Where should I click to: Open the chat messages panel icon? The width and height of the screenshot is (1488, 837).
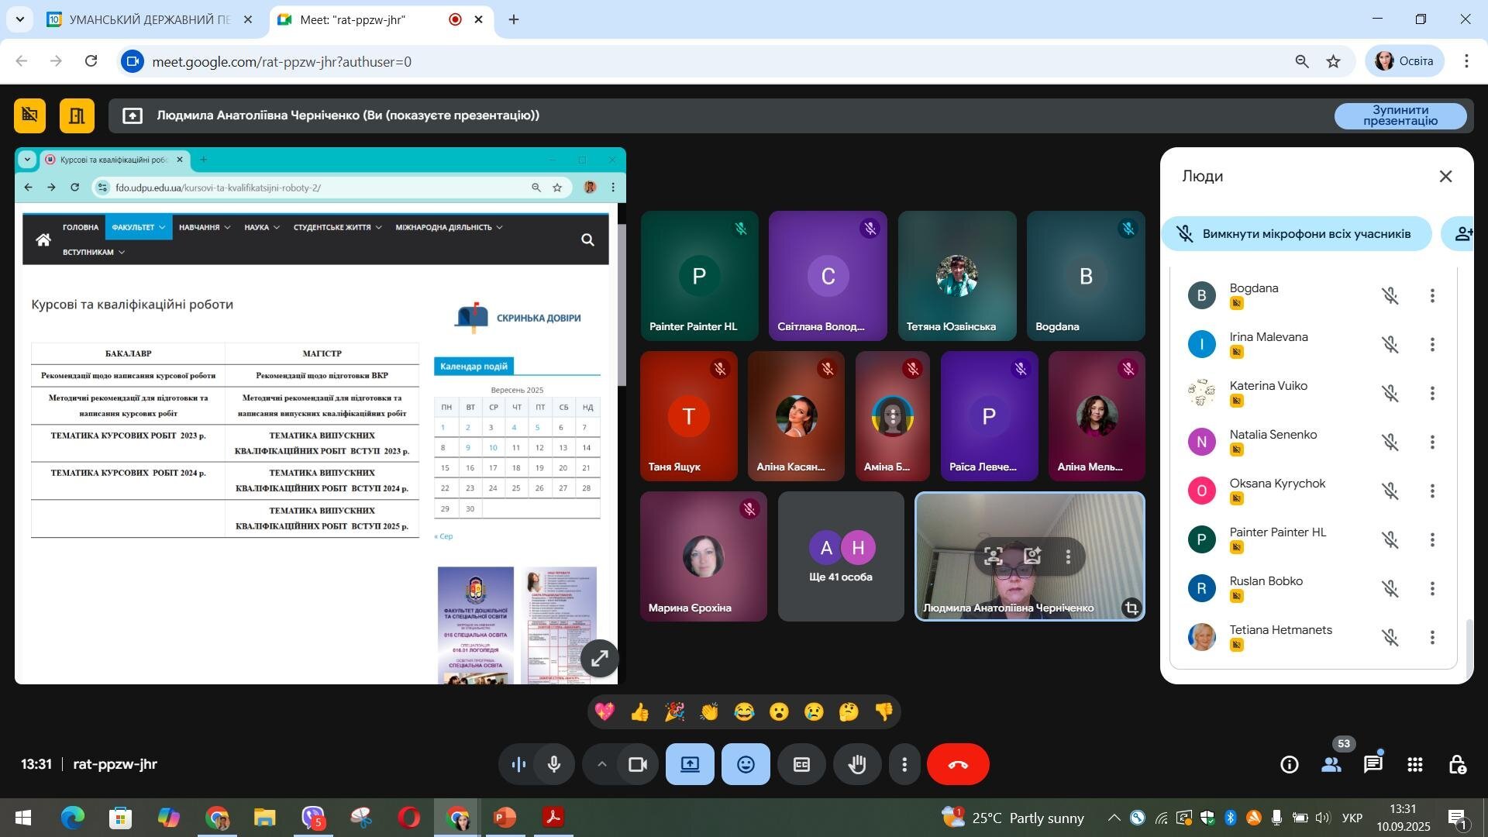click(1373, 764)
